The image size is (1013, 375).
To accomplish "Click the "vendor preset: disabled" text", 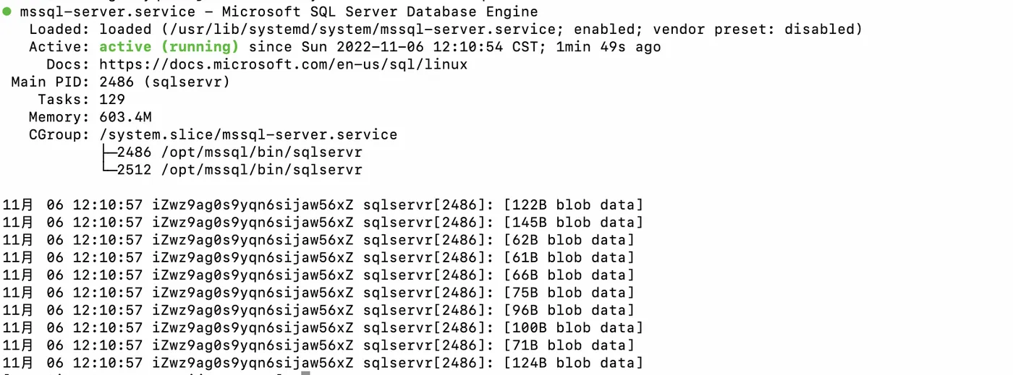I will 755,30.
